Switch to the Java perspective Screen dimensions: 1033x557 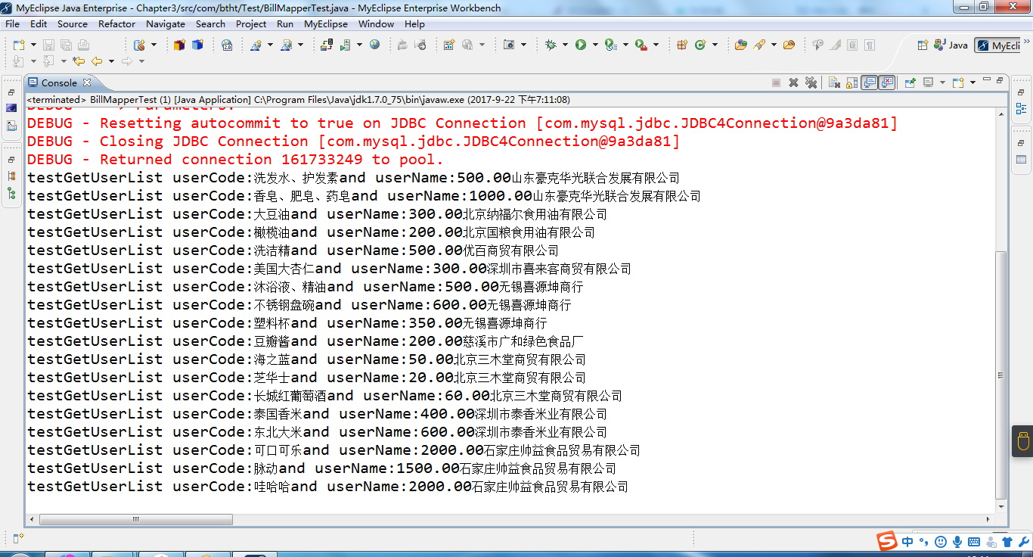(951, 45)
